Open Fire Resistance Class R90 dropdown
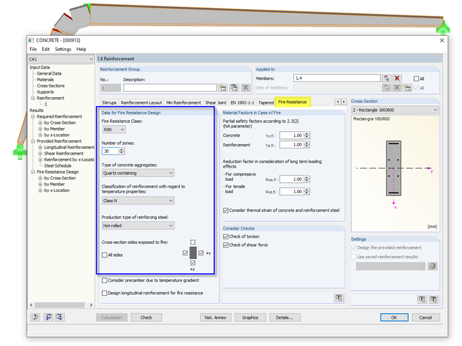Viewport: 462px width, 346px height. click(114, 129)
